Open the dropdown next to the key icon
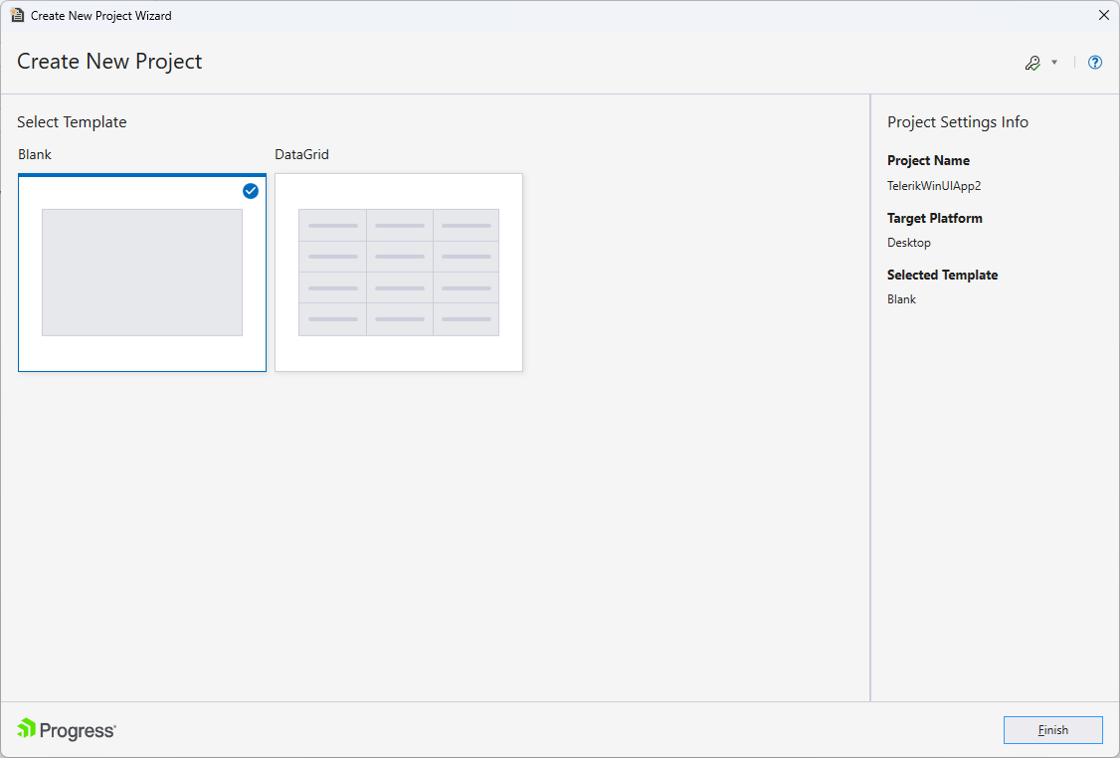Image resolution: width=1120 pixels, height=758 pixels. (1052, 62)
